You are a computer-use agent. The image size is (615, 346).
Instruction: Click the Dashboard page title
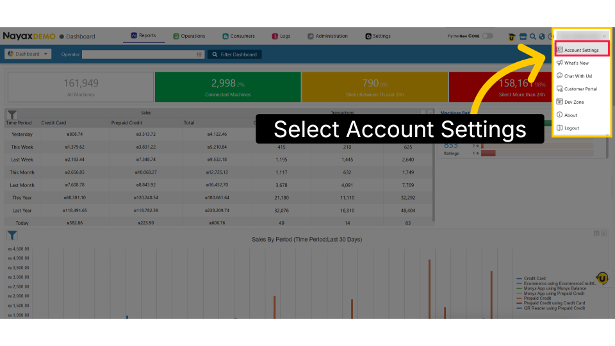click(81, 37)
